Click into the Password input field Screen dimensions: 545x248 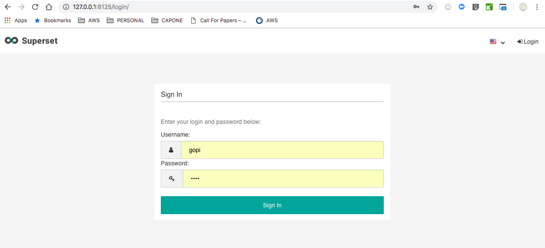[x=283, y=179]
